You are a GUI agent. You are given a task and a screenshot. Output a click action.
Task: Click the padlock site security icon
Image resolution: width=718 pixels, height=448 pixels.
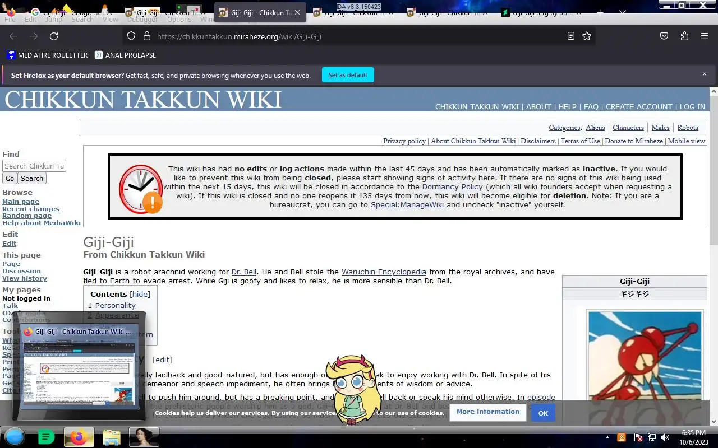pos(147,36)
